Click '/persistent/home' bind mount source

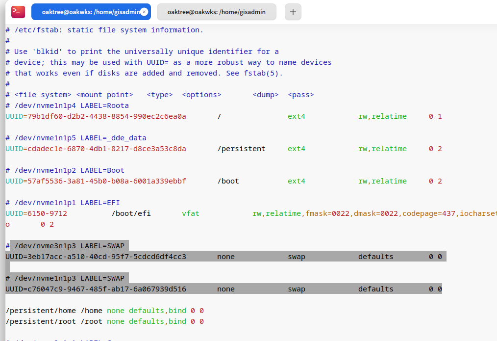point(41,311)
